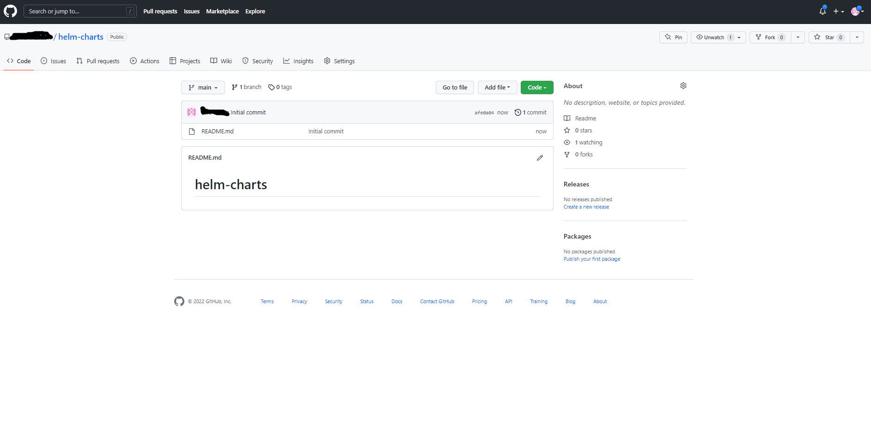Open the Wiki tab

click(x=221, y=61)
